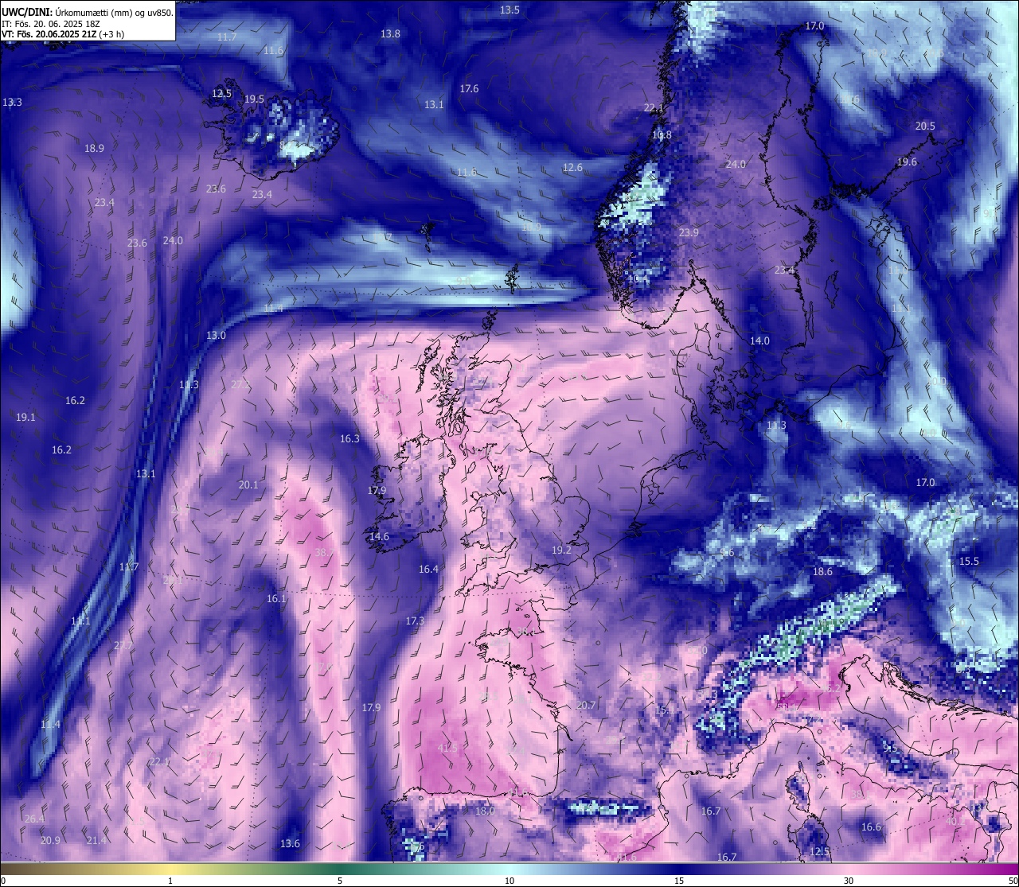Click the 41.5 value in Bay of Biscay
Image resolution: width=1019 pixels, height=887 pixels.
coord(447,749)
